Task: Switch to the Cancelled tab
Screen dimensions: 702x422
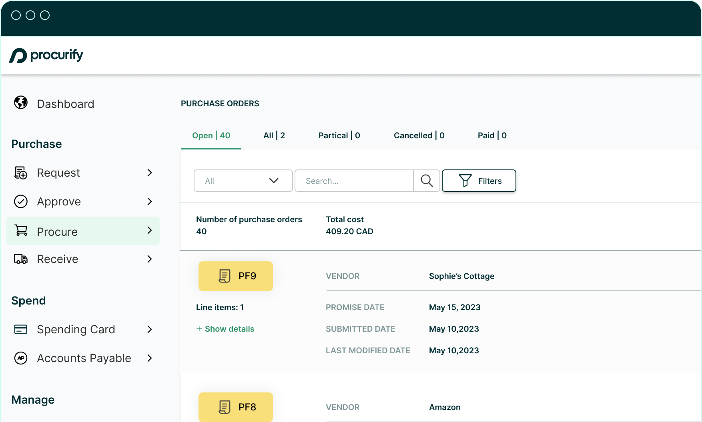Action: click(x=419, y=135)
